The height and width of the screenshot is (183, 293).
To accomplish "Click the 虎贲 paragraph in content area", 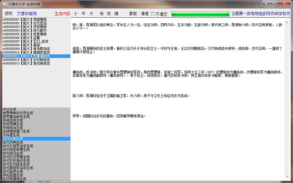I will pos(177,50).
